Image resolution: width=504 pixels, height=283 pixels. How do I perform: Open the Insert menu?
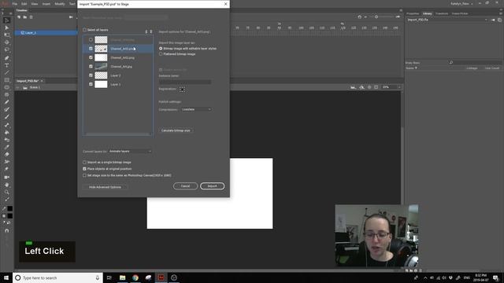tap(46, 4)
